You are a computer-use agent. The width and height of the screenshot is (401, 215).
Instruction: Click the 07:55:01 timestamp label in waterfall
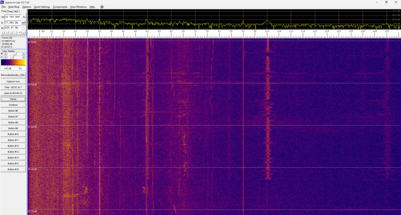pyautogui.click(x=33, y=42)
